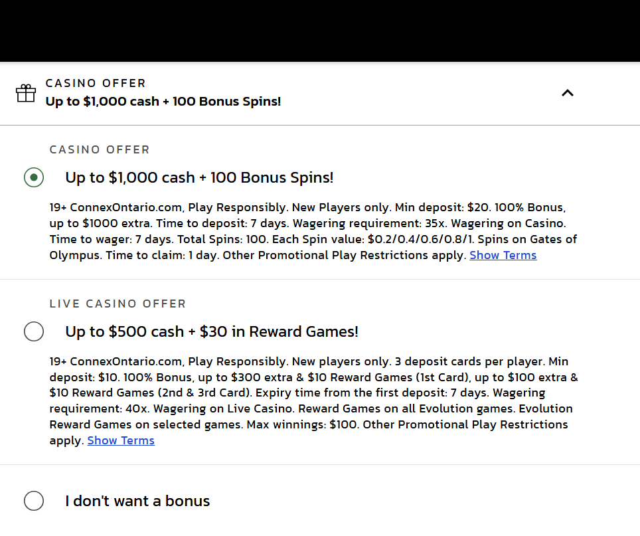The image size is (640, 536).
Task: Open Show Terms for the live casino offer
Action: click(x=121, y=440)
